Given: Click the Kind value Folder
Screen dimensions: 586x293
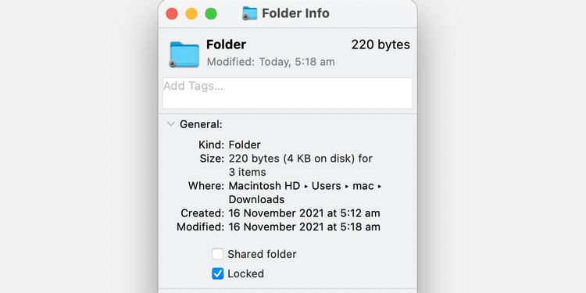Looking at the screenshot, I should (x=245, y=145).
